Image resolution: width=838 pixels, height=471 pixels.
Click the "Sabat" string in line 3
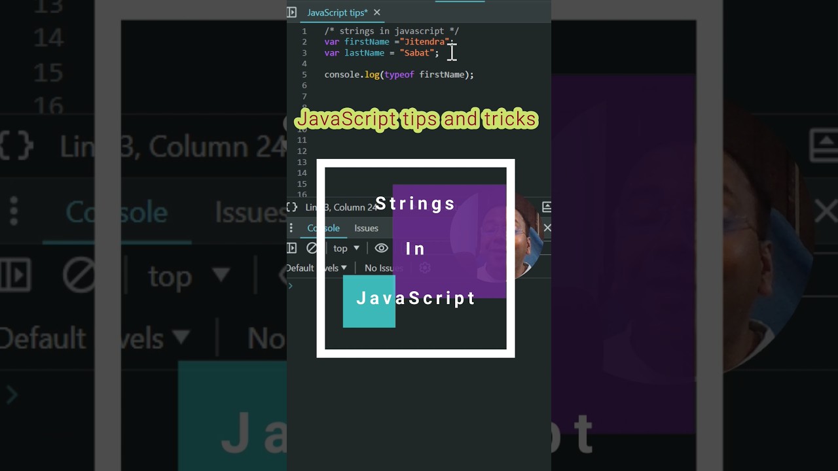coord(416,53)
